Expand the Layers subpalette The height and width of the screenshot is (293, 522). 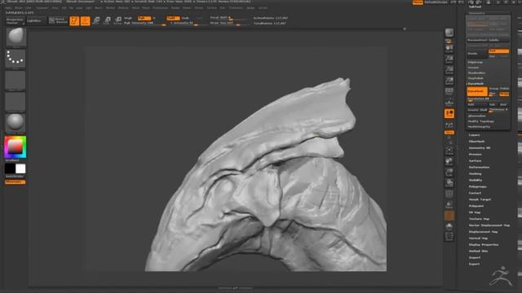coord(475,135)
